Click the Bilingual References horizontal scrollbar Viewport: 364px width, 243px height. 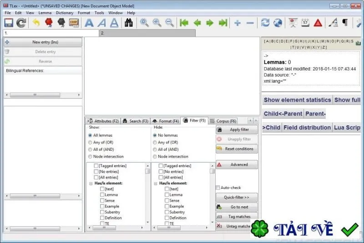click(x=43, y=95)
